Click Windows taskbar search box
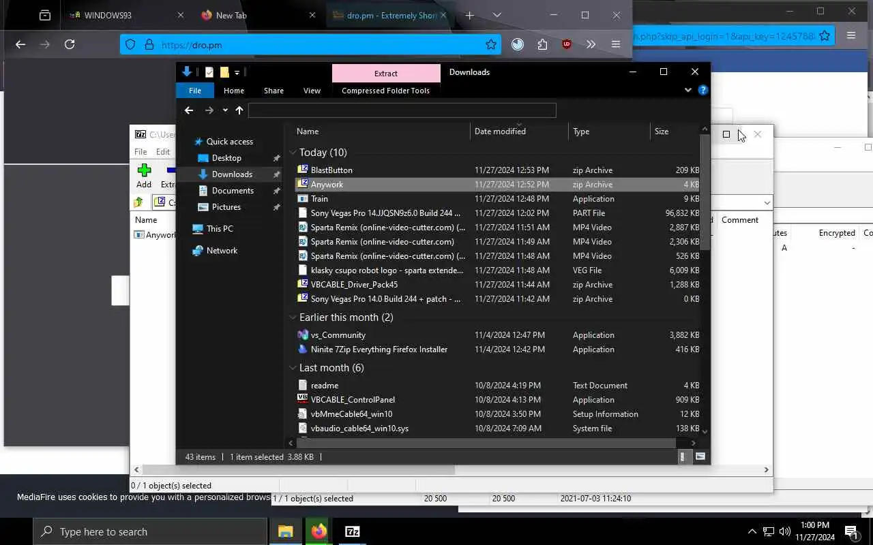The height and width of the screenshot is (545, 873). tap(150, 531)
